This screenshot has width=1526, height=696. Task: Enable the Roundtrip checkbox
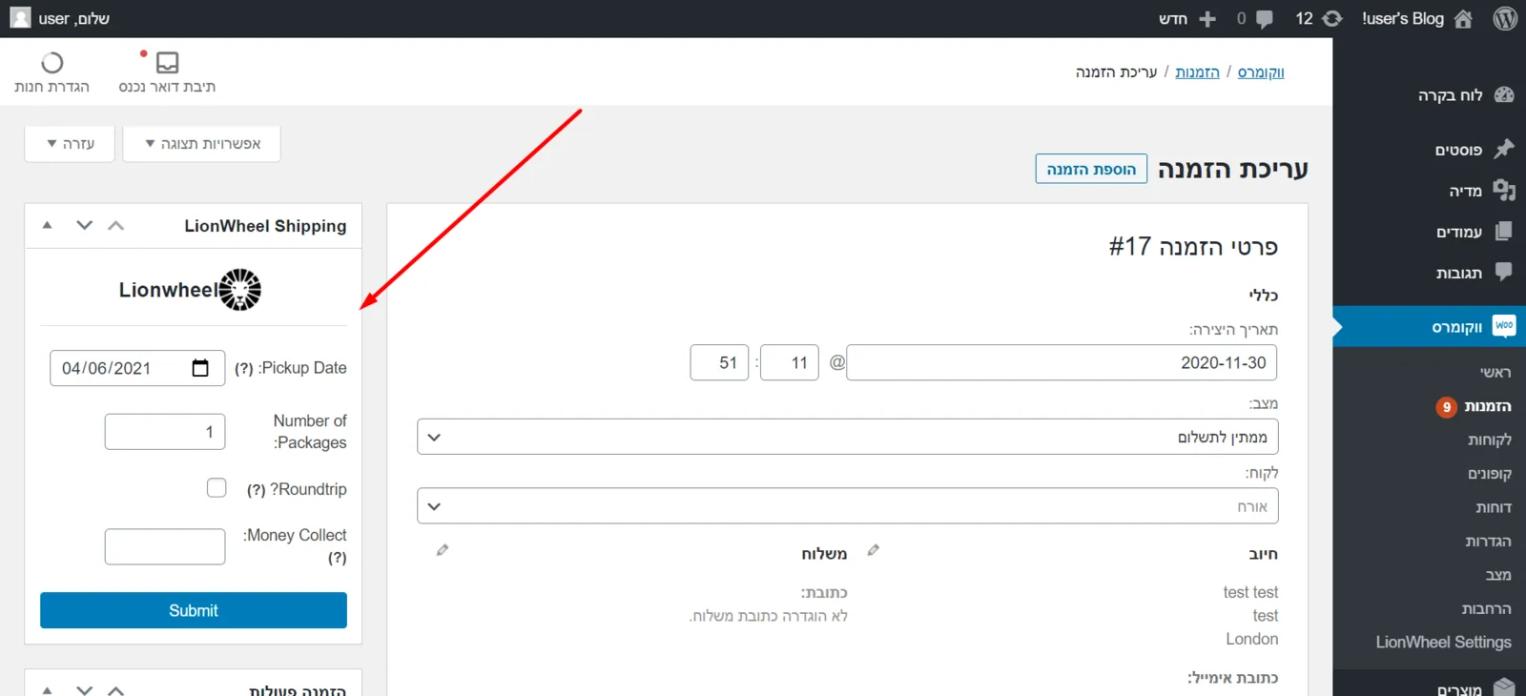click(x=217, y=487)
